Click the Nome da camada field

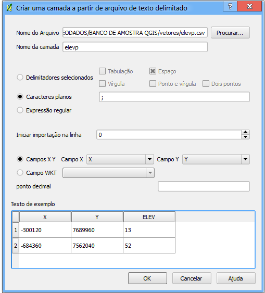(135, 47)
